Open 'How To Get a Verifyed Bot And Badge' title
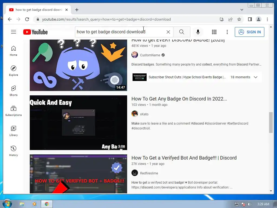The width and height of the screenshot is (277, 208). coord(184,158)
